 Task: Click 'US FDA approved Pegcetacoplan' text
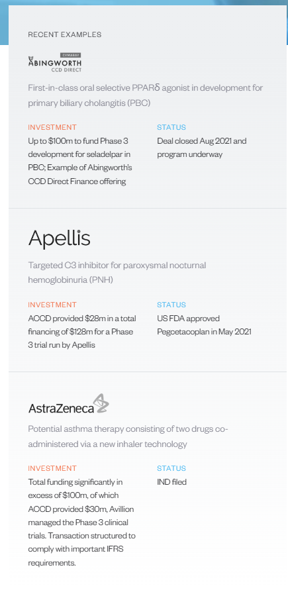(x=204, y=325)
